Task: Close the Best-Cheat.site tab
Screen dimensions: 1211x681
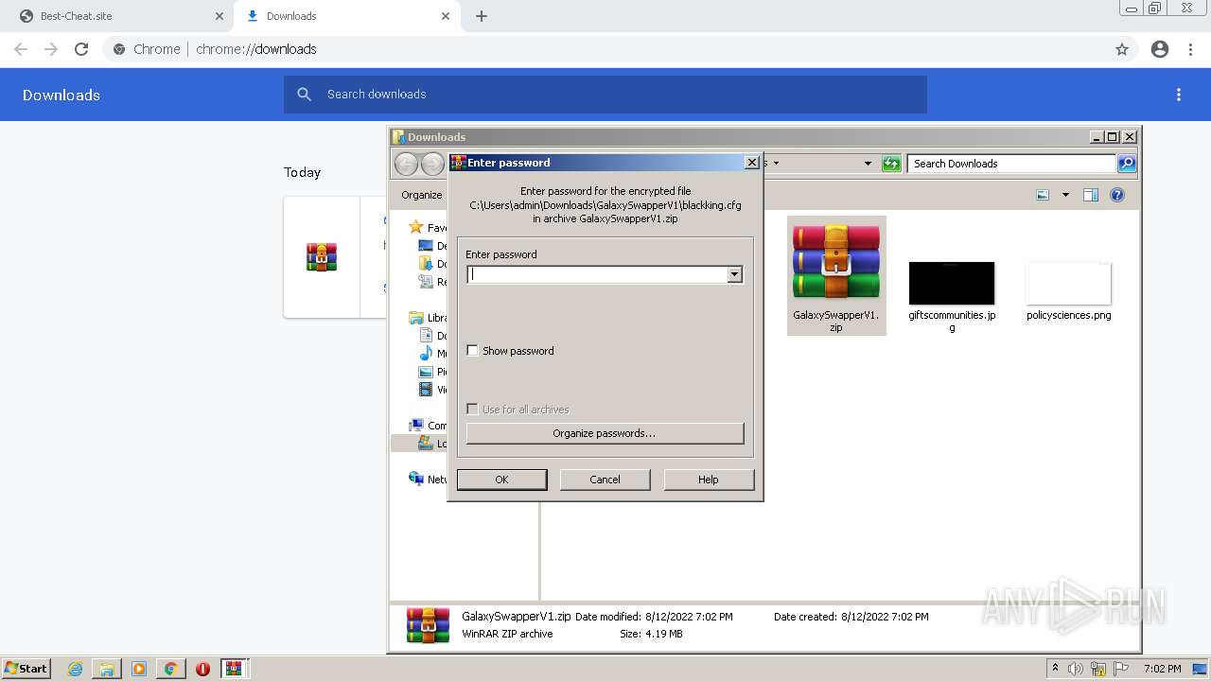Action: (219, 16)
